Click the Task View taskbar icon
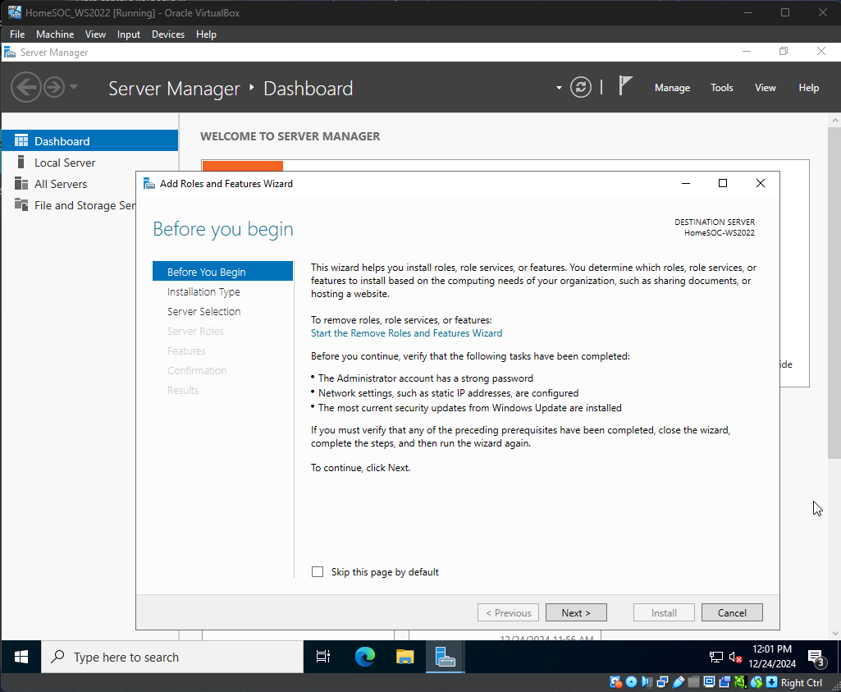 point(323,657)
